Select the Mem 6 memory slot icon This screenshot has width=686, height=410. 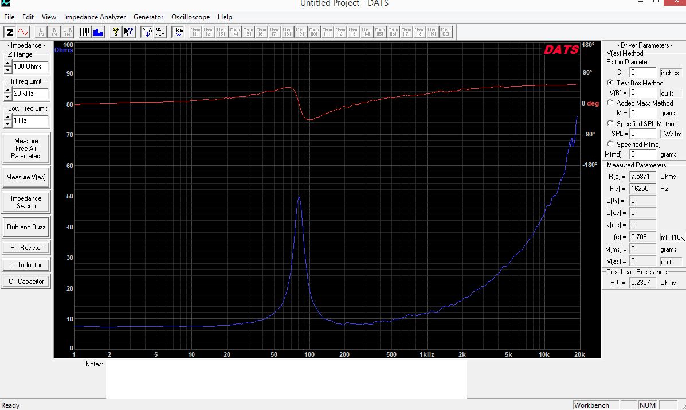[x=261, y=32]
